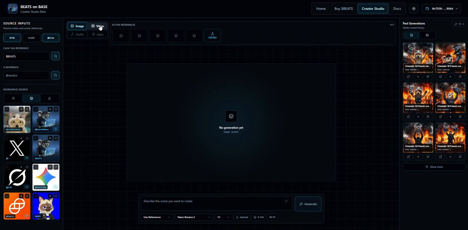The image size is (468, 230).
Task: Click the Cash Tag Reference field with $BEATS
Action: coord(27,57)
